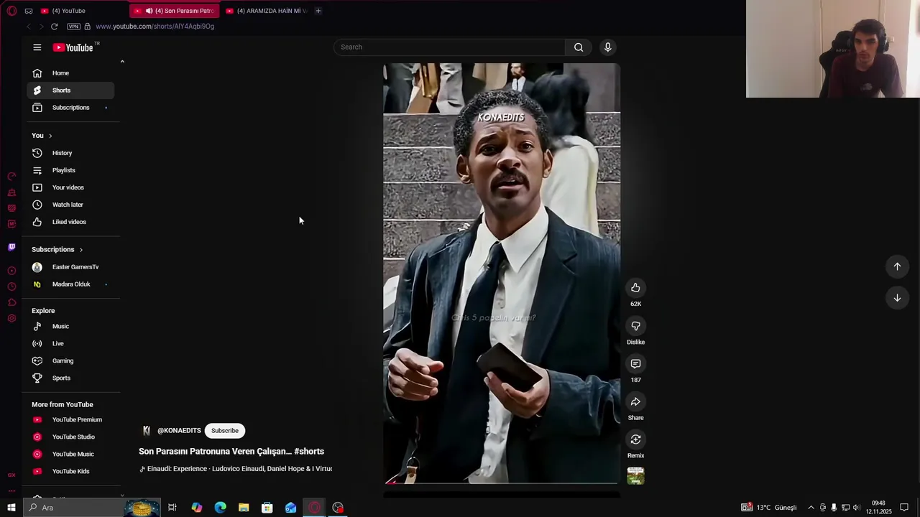Open YouTube Music
This screenshot has height=517, width=920.
[70, 455]
